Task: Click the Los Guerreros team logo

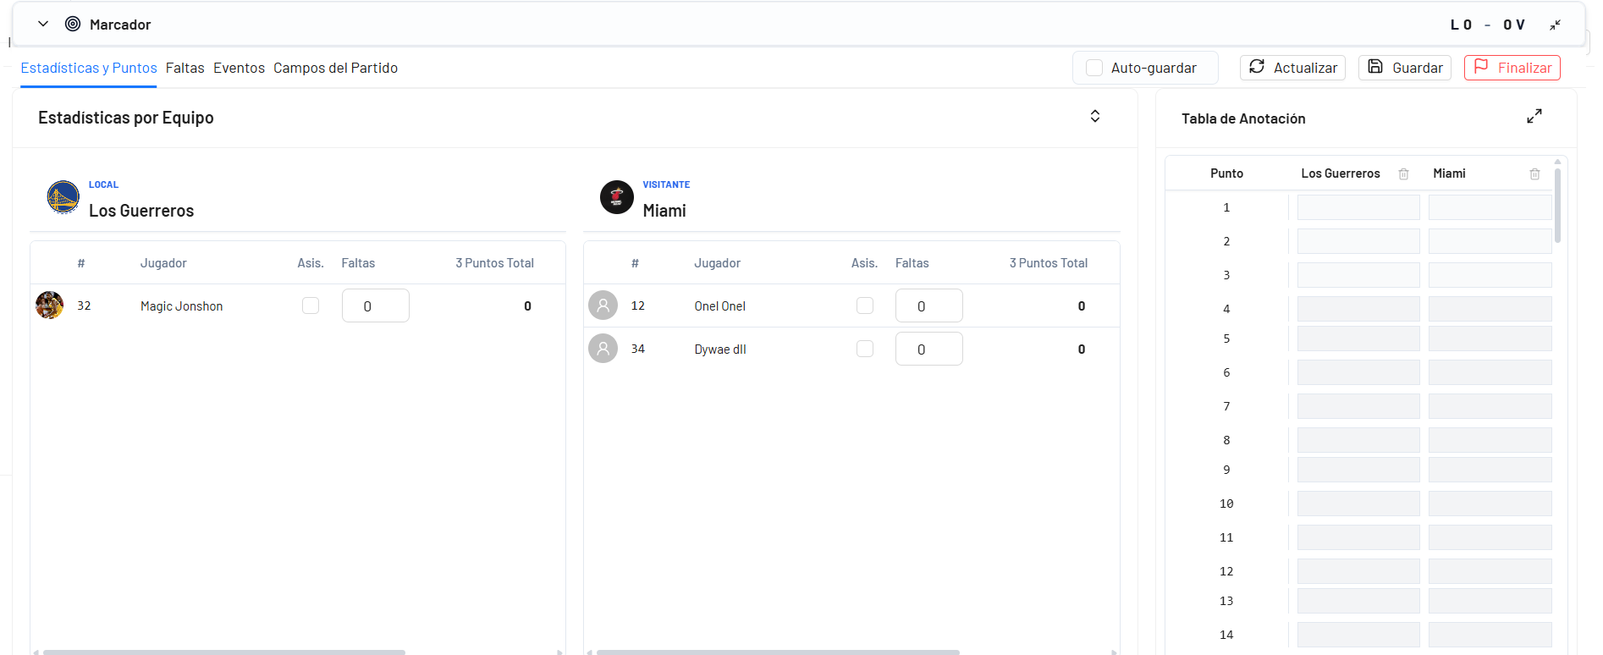Action: [63, 197]
